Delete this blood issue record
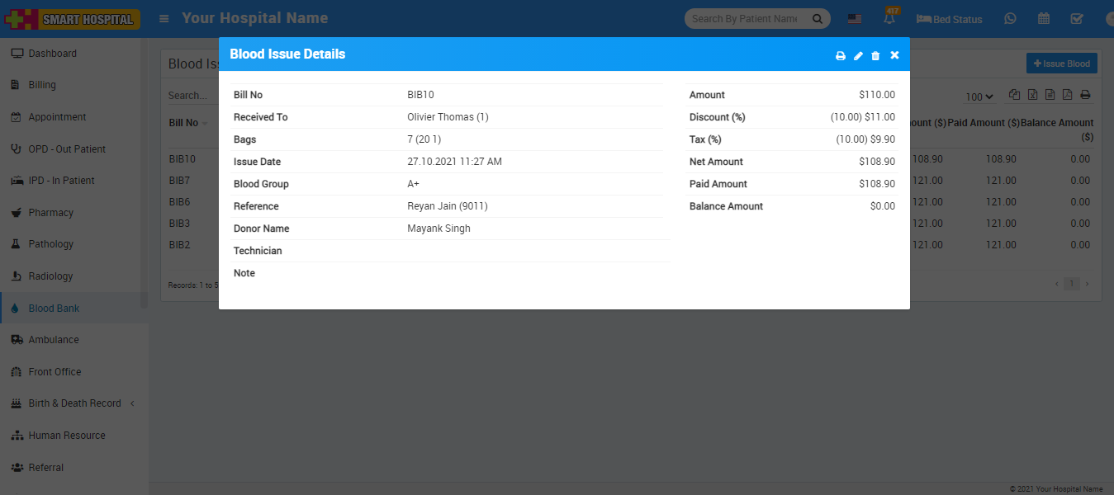Viewport: 1114px width, 495px height. tap(875, 56)
